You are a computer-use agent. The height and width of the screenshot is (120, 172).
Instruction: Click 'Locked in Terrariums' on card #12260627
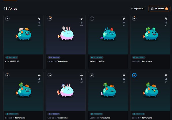coord(142,61)
